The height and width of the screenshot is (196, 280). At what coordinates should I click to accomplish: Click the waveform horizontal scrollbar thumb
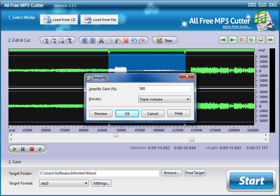(x=116, y=135)
